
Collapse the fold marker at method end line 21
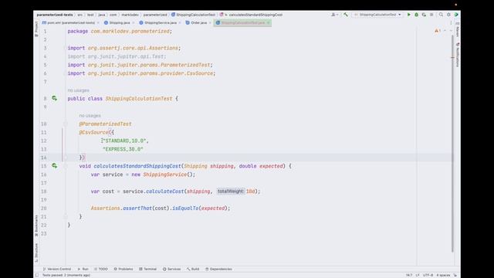pyautogui.click(x=65, y=216)
